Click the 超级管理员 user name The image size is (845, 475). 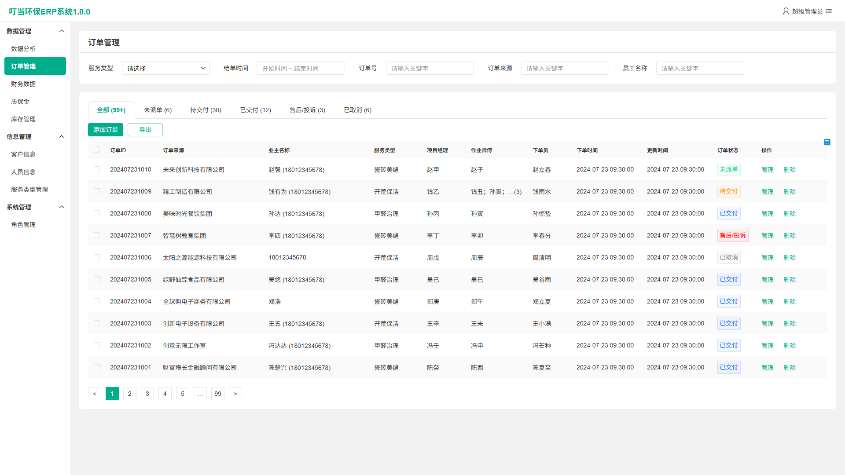pyautogui.click(x=807, y=11)
